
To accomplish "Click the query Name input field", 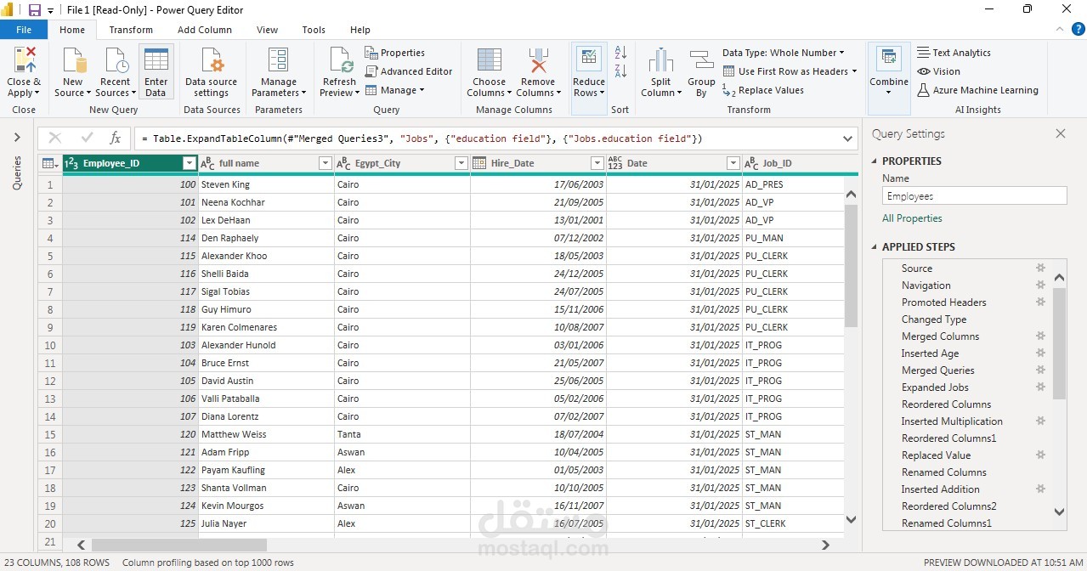I will [974, 196].
